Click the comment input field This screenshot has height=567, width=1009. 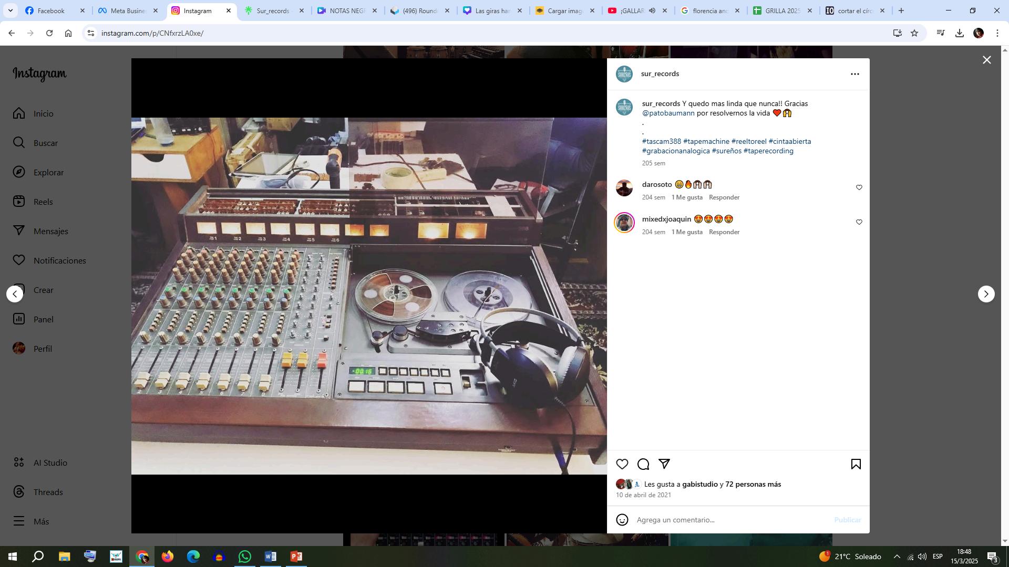pos(730,520)
